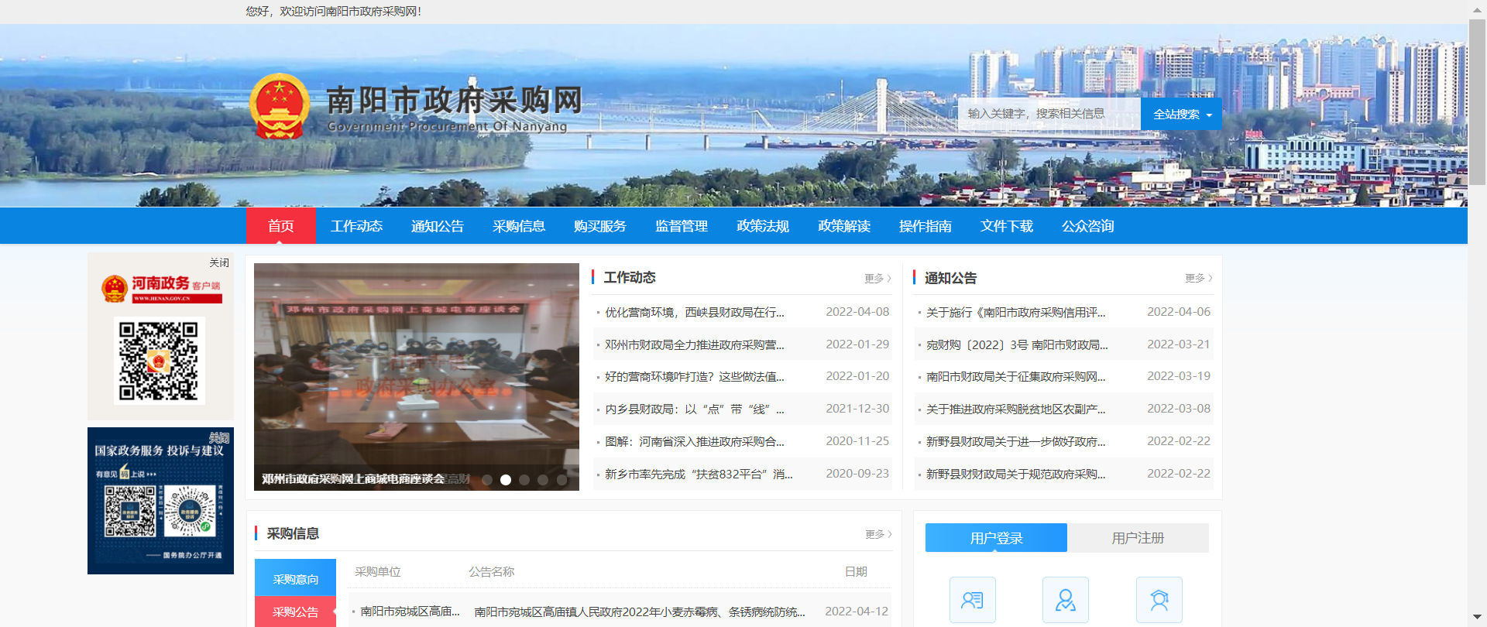
Task: Click the first login icon with ID card
Action: click(x=972, y=600)
